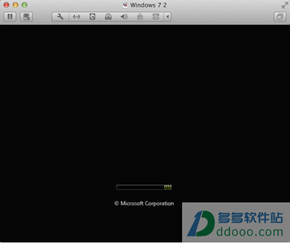Viewport: 290px width, 243px height.
Task: Click the network adapter arrows icon
Action: pyautogui.click(x=77, y=17)
